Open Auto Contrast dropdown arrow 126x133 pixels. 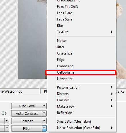pyautogui.click(x=44, y=113)
